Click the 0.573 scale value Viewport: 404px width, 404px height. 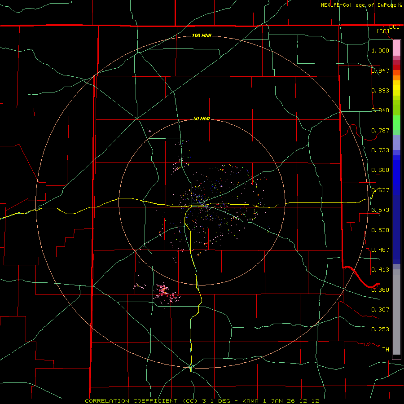380,210
